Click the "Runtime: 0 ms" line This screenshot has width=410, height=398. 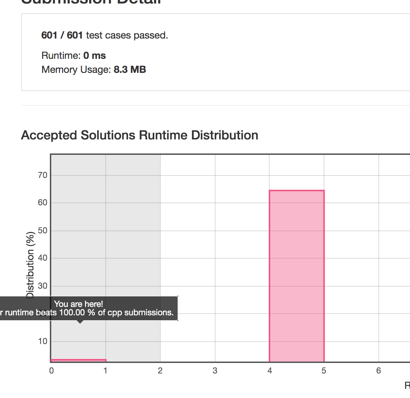tap(74, 56)
